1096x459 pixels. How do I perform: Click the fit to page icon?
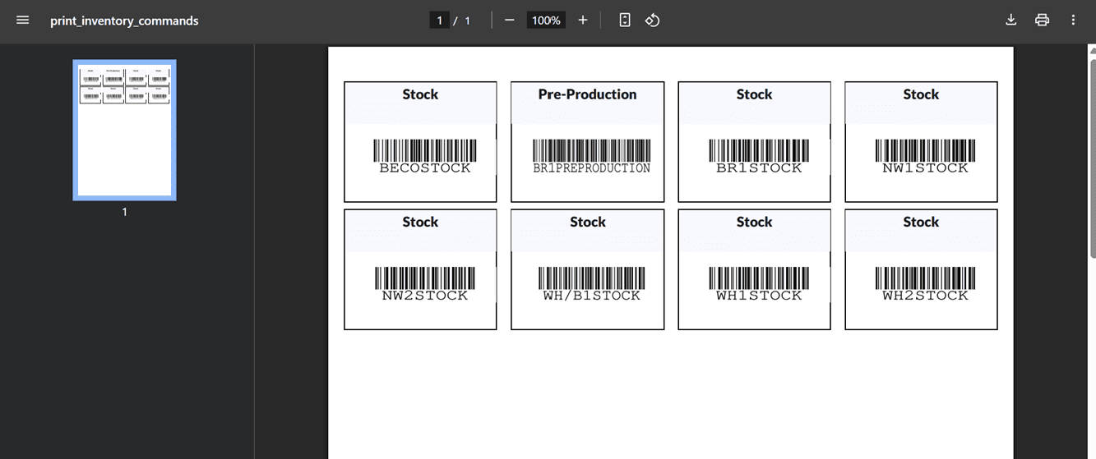(x=625, y=20)
